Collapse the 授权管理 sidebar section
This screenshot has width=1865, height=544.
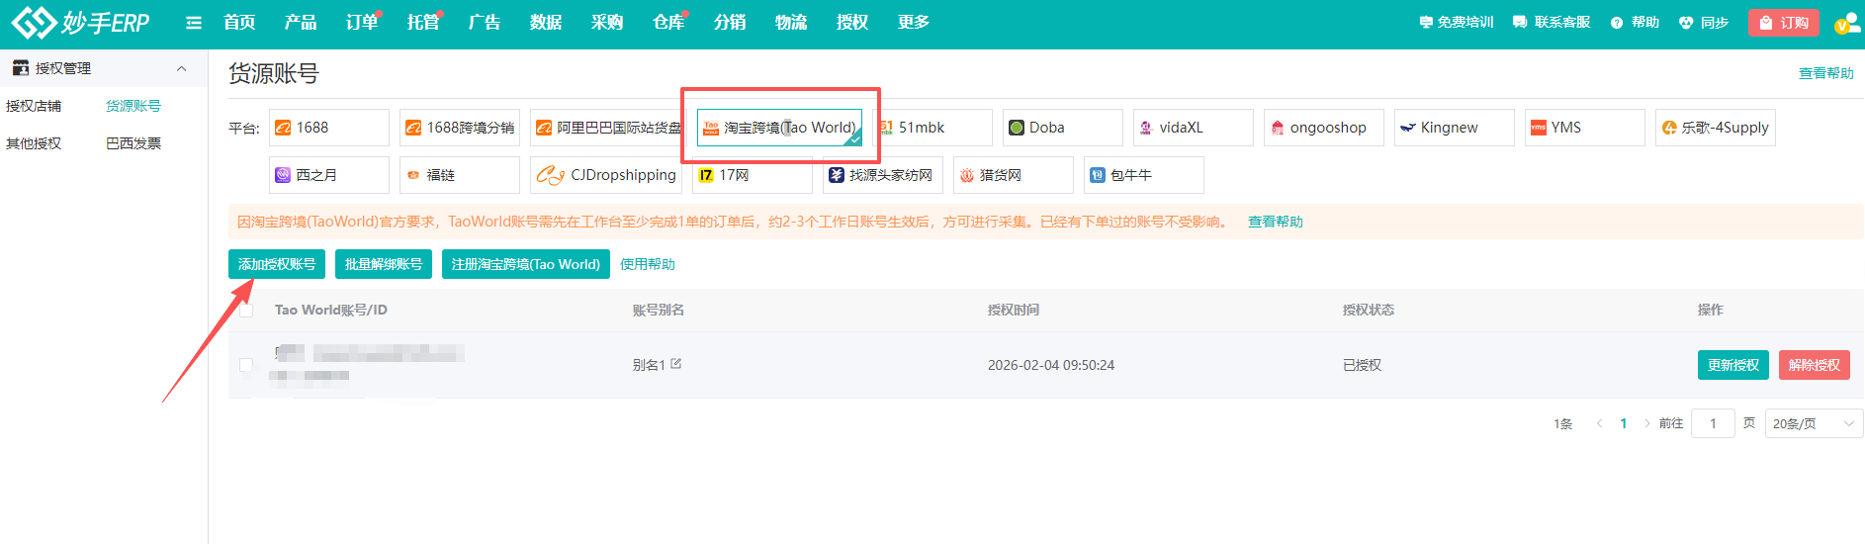(x=181, y=68)
